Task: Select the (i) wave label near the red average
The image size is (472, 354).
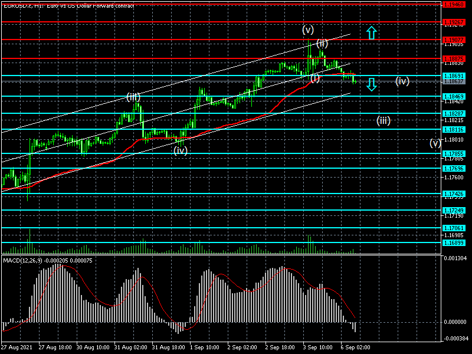Action: [x=314, y=78]
